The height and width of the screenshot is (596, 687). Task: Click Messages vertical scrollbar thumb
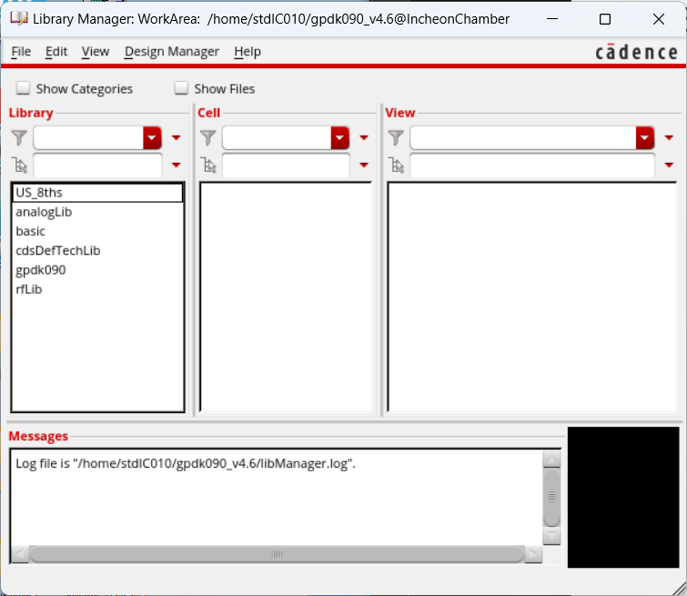click(551, 497)
